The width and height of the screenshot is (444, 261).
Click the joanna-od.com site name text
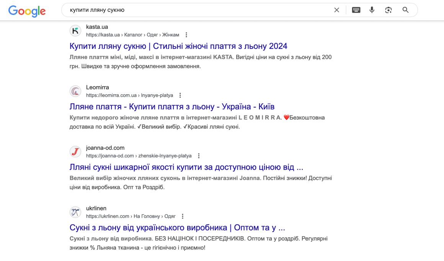pyautogui.click(x=105, y=148)
